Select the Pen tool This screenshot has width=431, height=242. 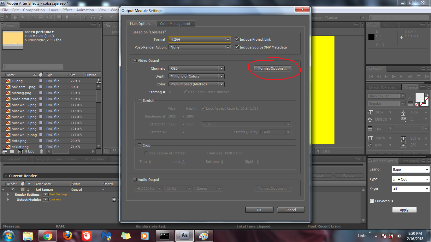pyautogui.click(x=67, y=17)
